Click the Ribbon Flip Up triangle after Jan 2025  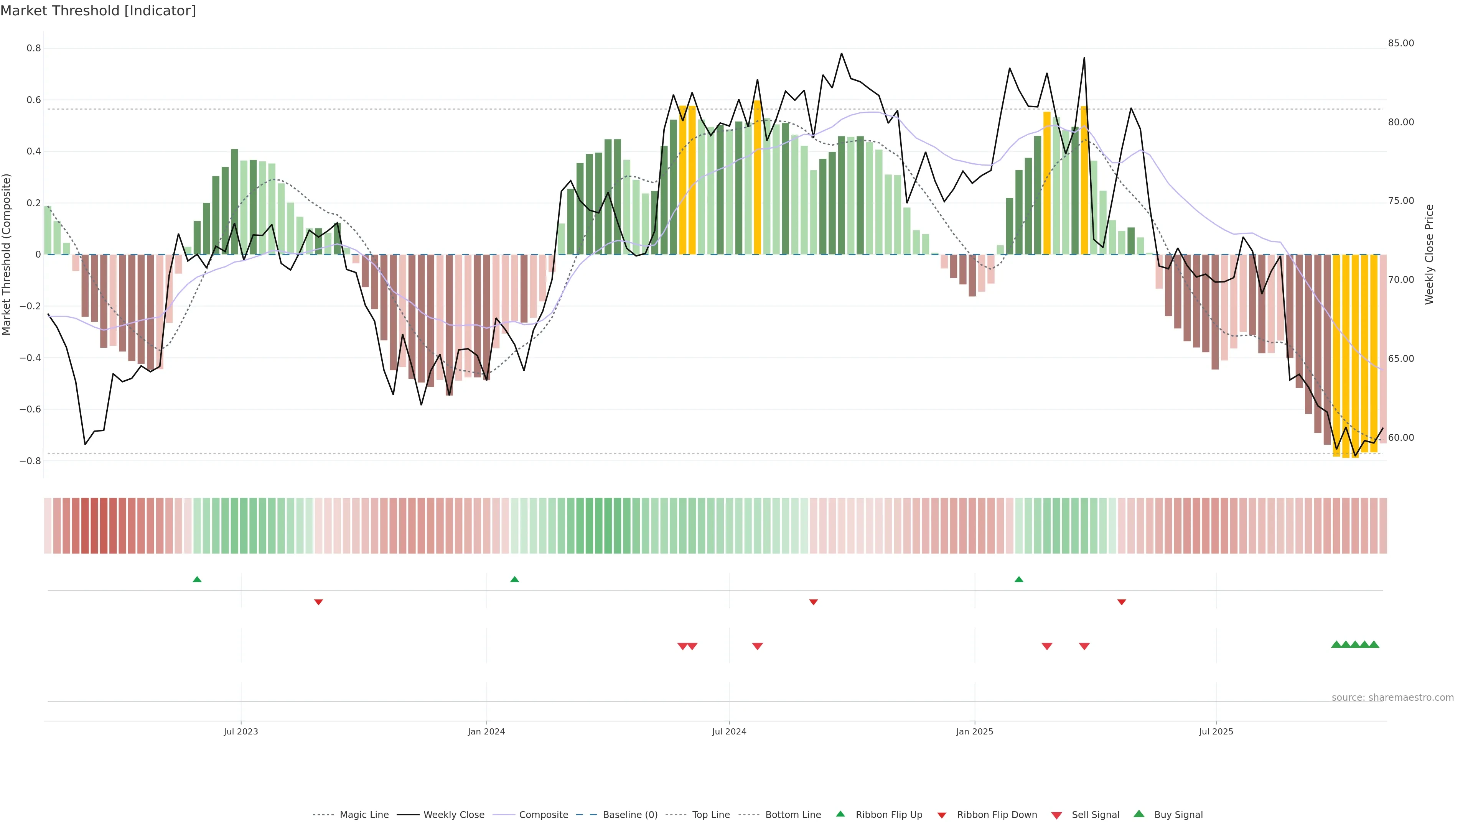click(x=1019, y=580)
